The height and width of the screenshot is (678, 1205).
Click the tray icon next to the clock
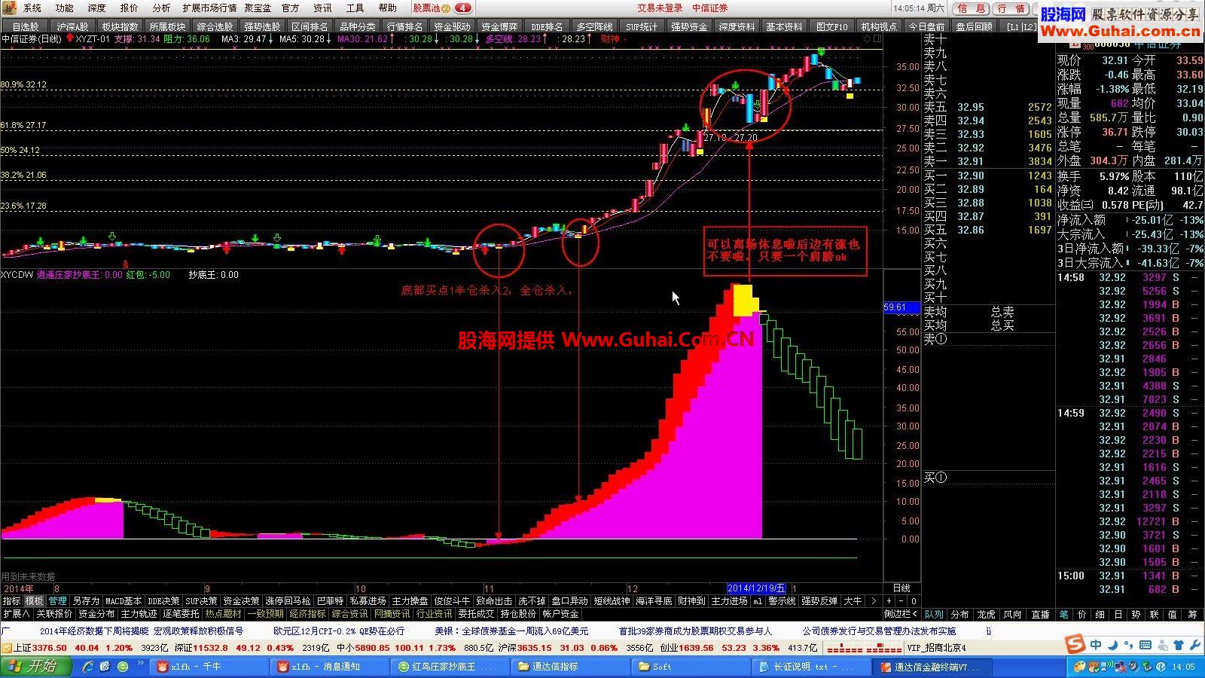tap(1161, 667)
